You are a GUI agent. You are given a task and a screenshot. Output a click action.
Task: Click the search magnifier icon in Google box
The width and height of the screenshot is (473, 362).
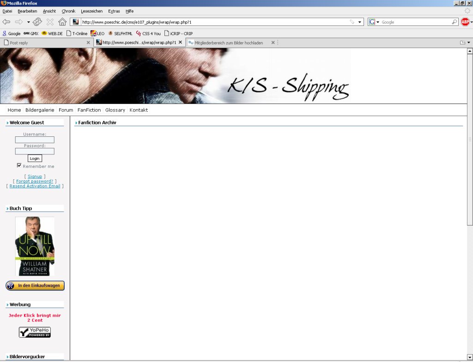[454, 22]
